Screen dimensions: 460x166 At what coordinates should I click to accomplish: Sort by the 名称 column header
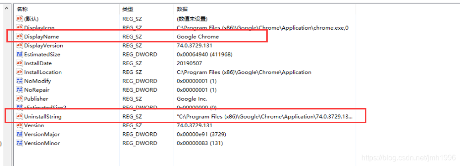(22, 10)
